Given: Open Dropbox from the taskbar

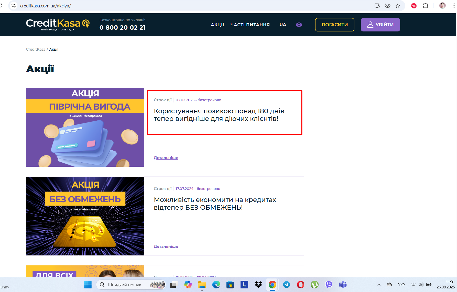Looking at the screenshot, I should pyautogui.click(x=258, y=285).
